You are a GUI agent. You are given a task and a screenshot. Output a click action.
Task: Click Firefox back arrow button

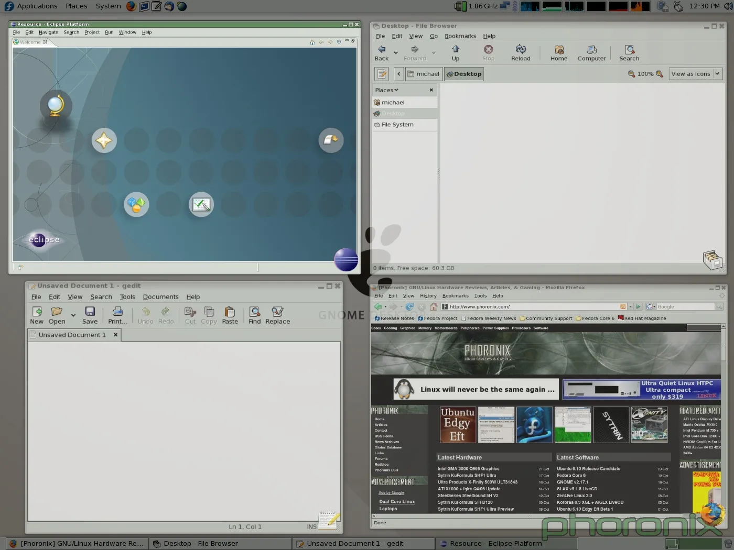click(x=377, y=306)
